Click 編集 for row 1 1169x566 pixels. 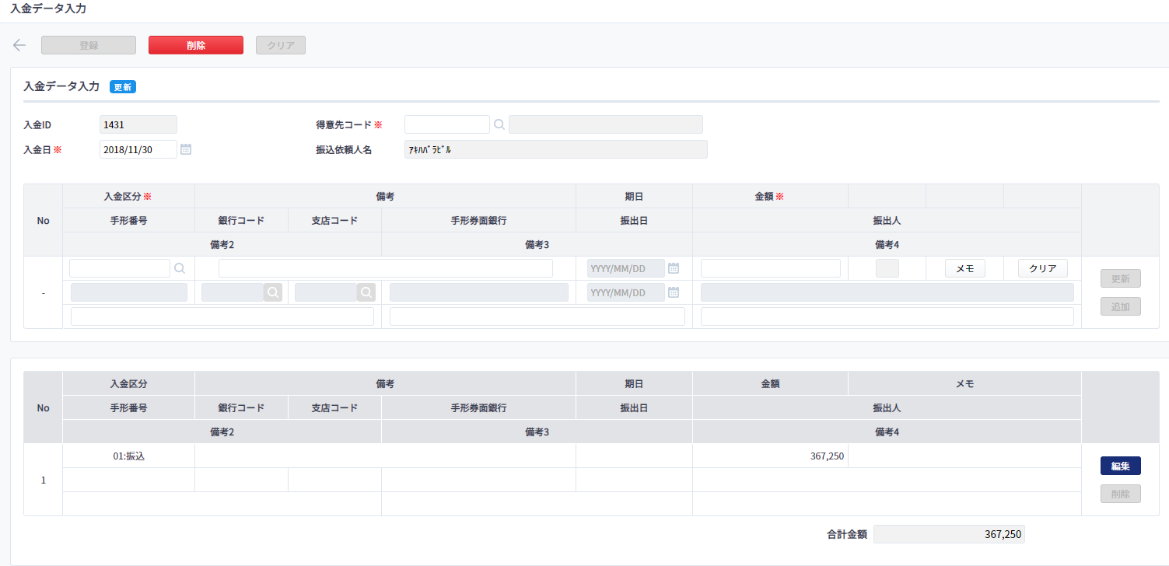1121,466
